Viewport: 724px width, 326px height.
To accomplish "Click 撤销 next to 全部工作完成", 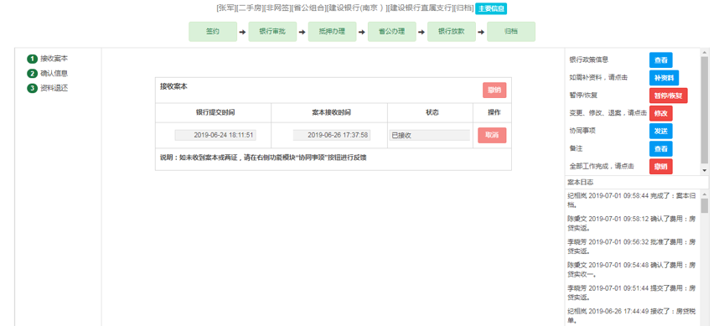I will tap(661, 167).
